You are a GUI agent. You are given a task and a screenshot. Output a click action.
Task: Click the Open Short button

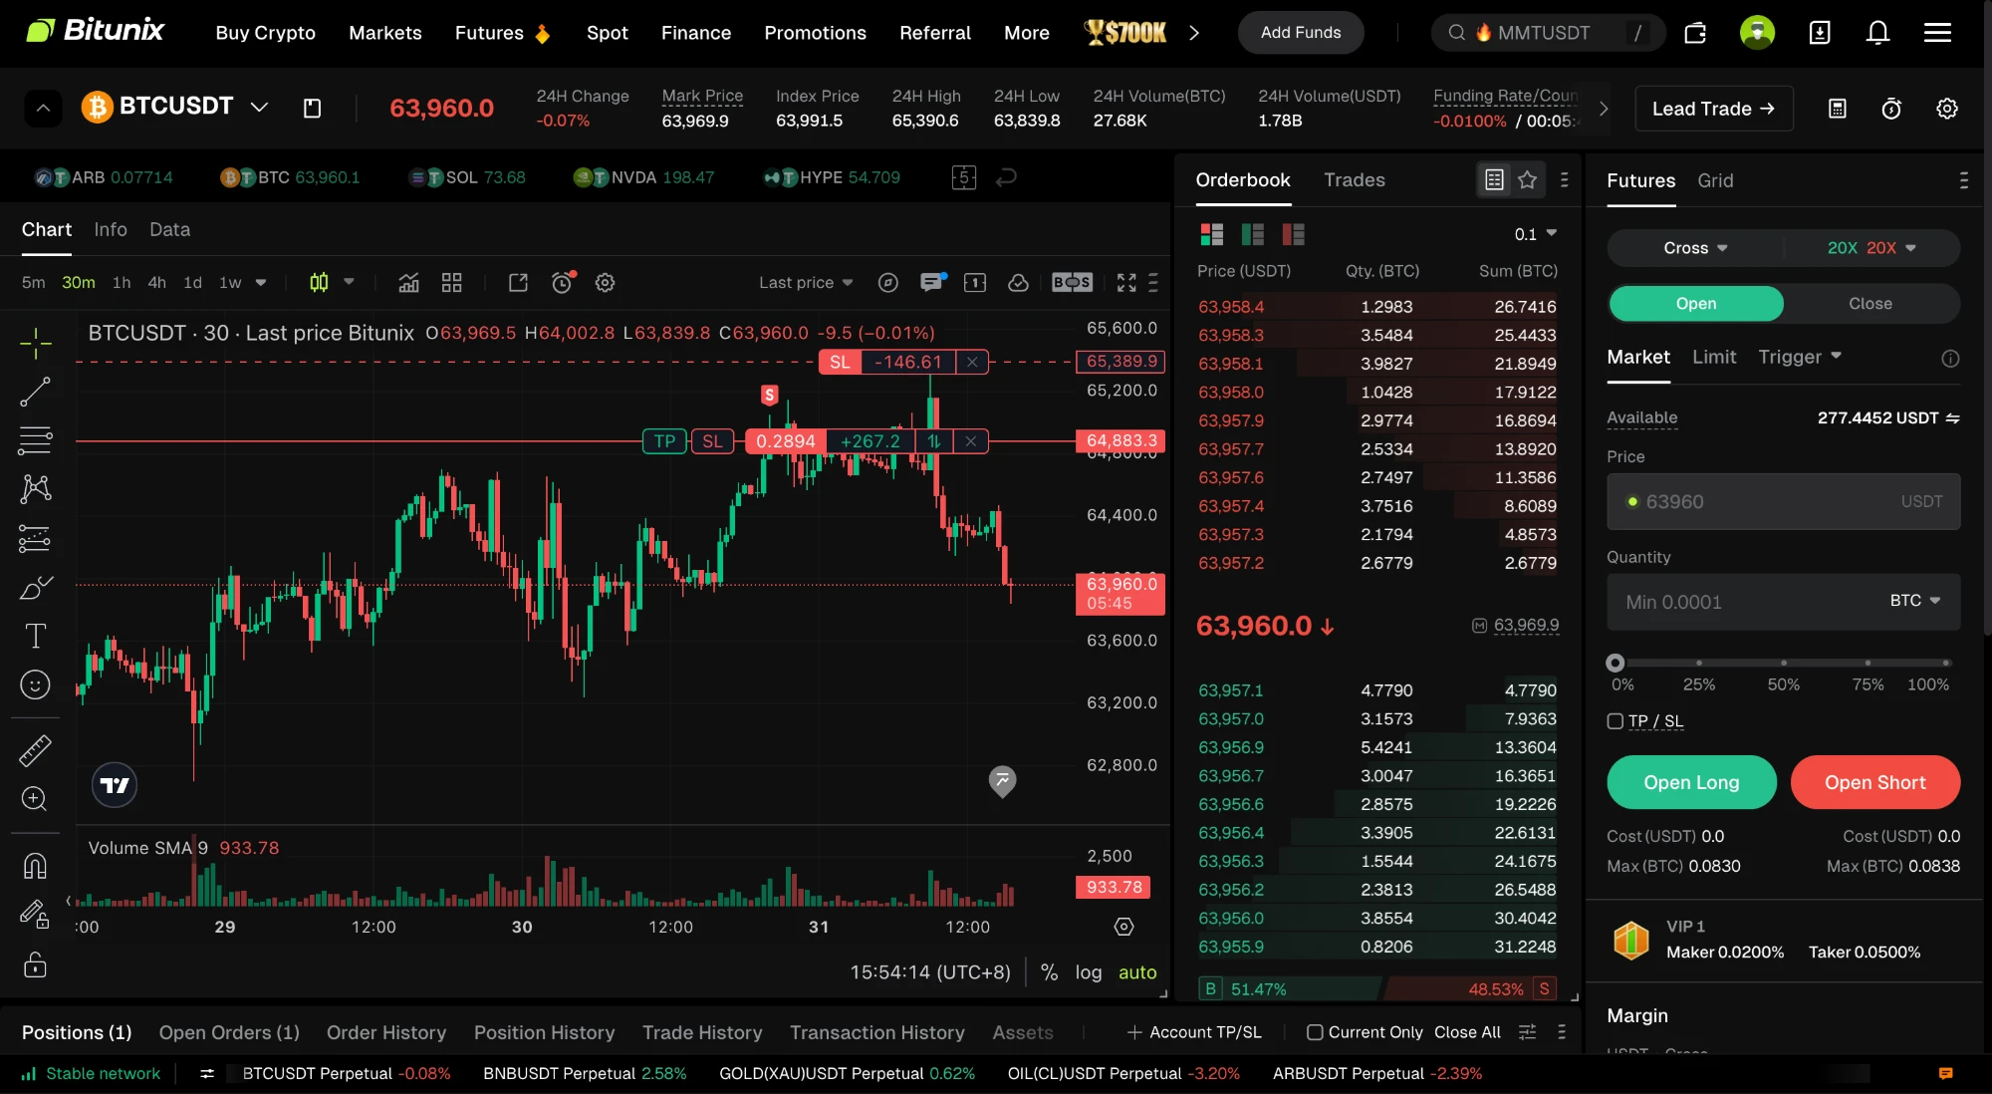[x=1875, y=782]
